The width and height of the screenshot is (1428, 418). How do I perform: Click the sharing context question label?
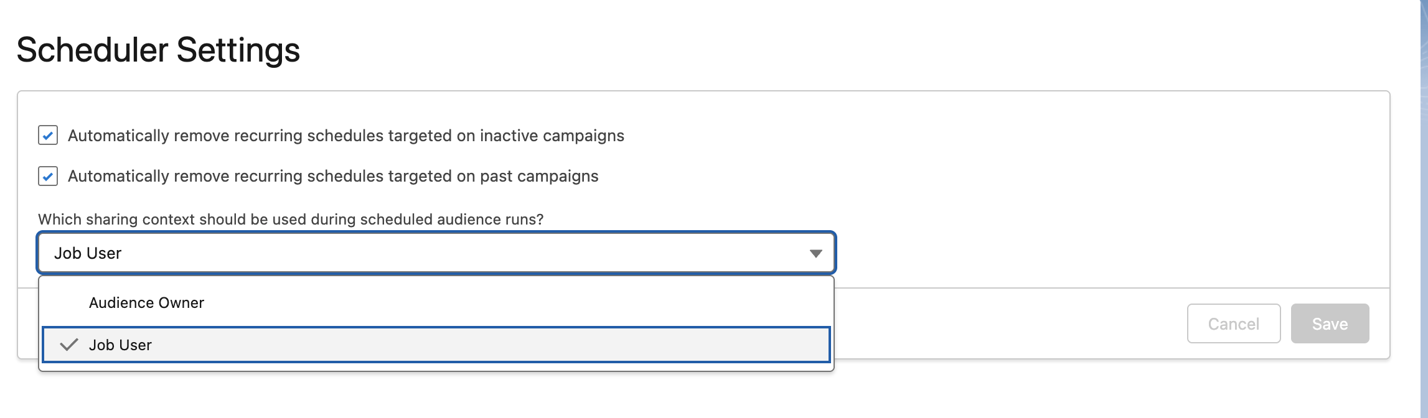291,220
